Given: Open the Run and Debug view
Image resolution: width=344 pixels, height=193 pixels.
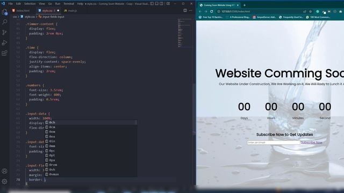Looking at the screenshot, I should click(5, 43).
